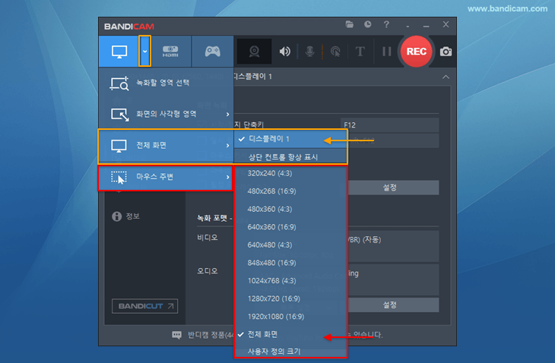Toggle the text overlay T icon
Screen dimensions: 555x363
360,52
